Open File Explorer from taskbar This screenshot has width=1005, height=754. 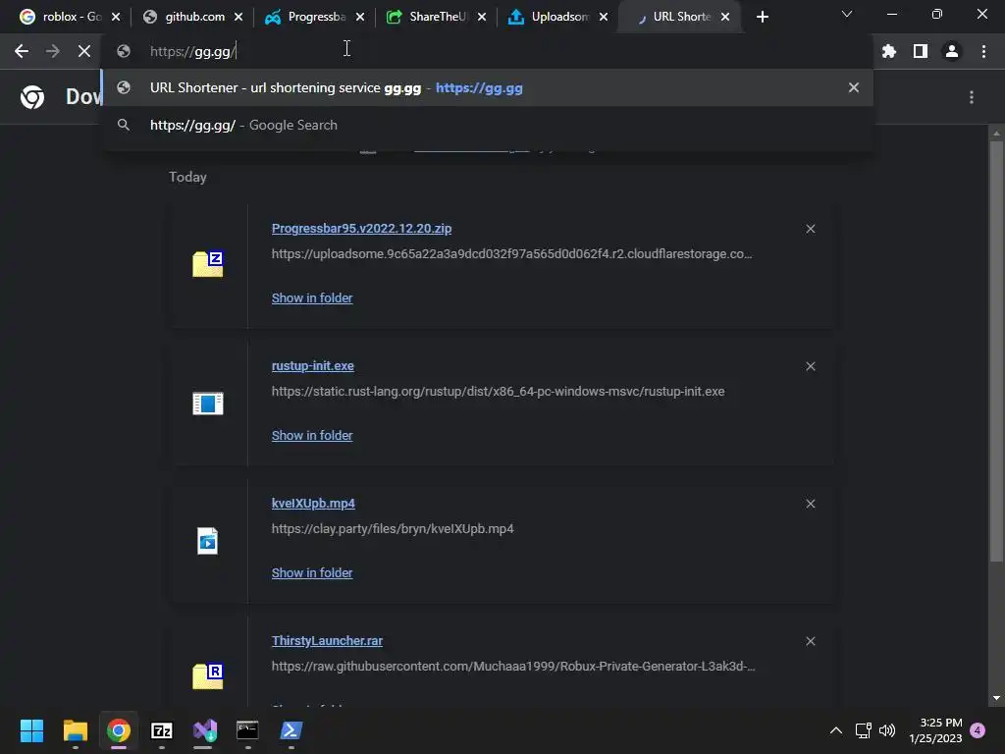pyautogui.click(x=75, y=730)
